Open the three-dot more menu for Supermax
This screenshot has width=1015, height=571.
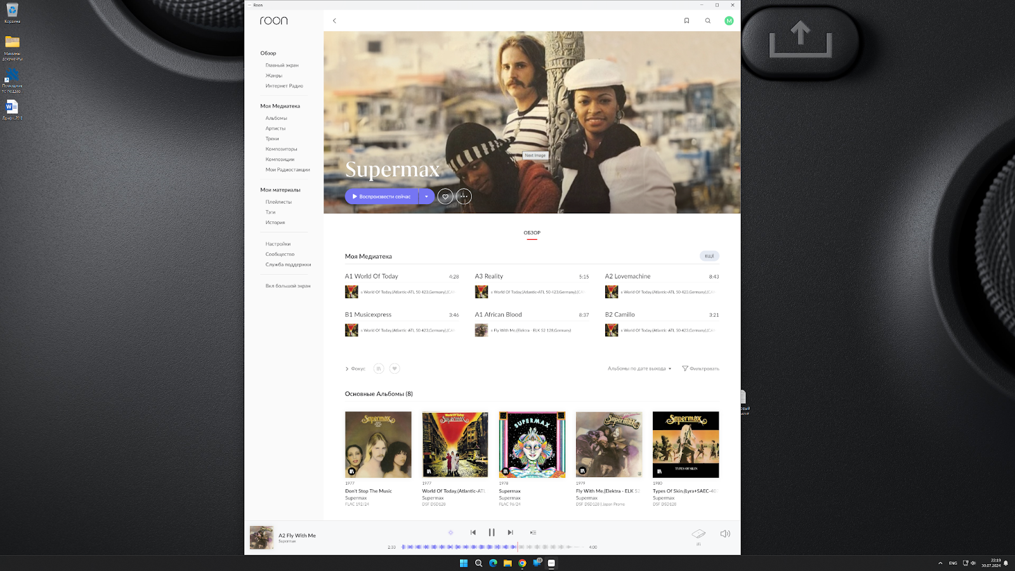coord(464,197)
